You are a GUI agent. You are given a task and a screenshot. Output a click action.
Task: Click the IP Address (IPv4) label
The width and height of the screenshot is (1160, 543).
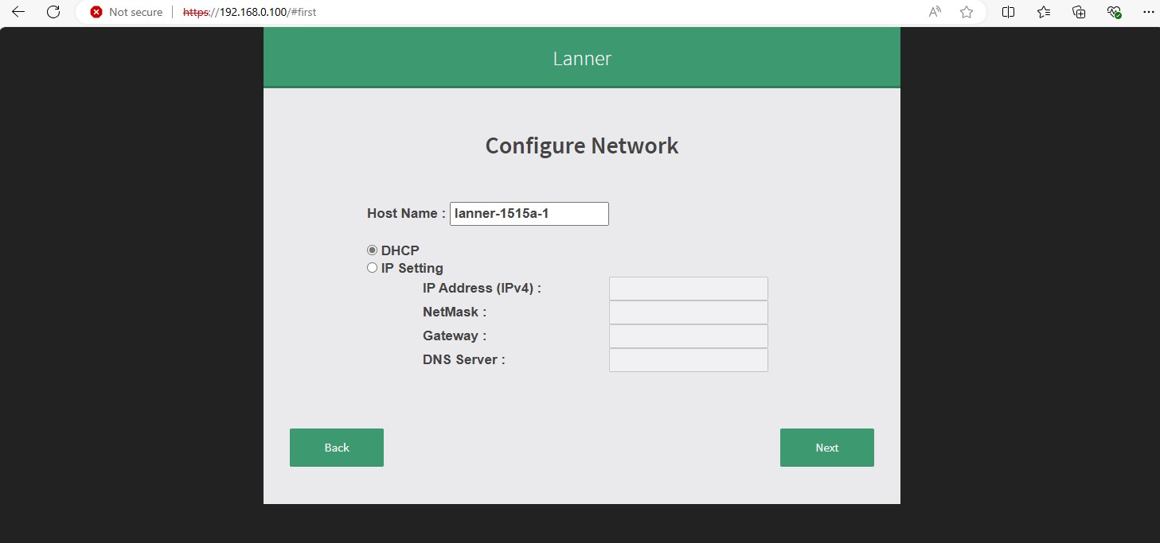482,288
